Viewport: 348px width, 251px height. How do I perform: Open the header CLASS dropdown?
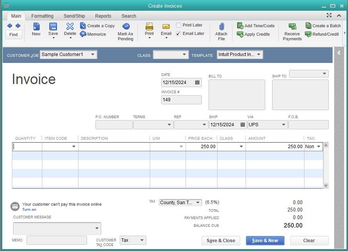click(x=184, y=54)
